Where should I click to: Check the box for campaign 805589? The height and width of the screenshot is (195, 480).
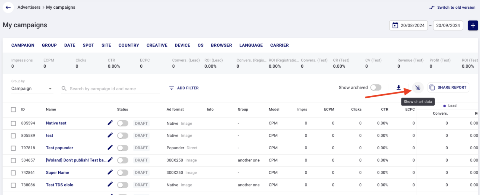point(13,136)
